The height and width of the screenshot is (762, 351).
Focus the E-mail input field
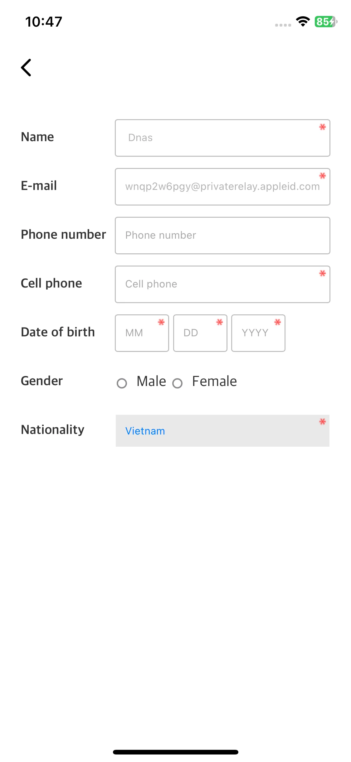(222, 187)
